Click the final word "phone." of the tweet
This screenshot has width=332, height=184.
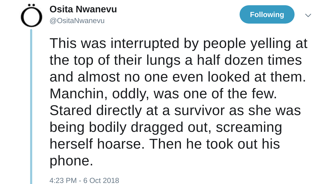tap(71, 161)
